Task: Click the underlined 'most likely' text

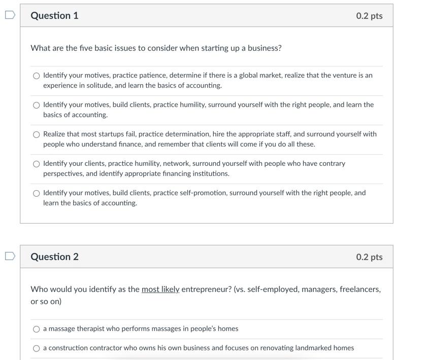Action: pyautogui.click(x=160, y=289)
